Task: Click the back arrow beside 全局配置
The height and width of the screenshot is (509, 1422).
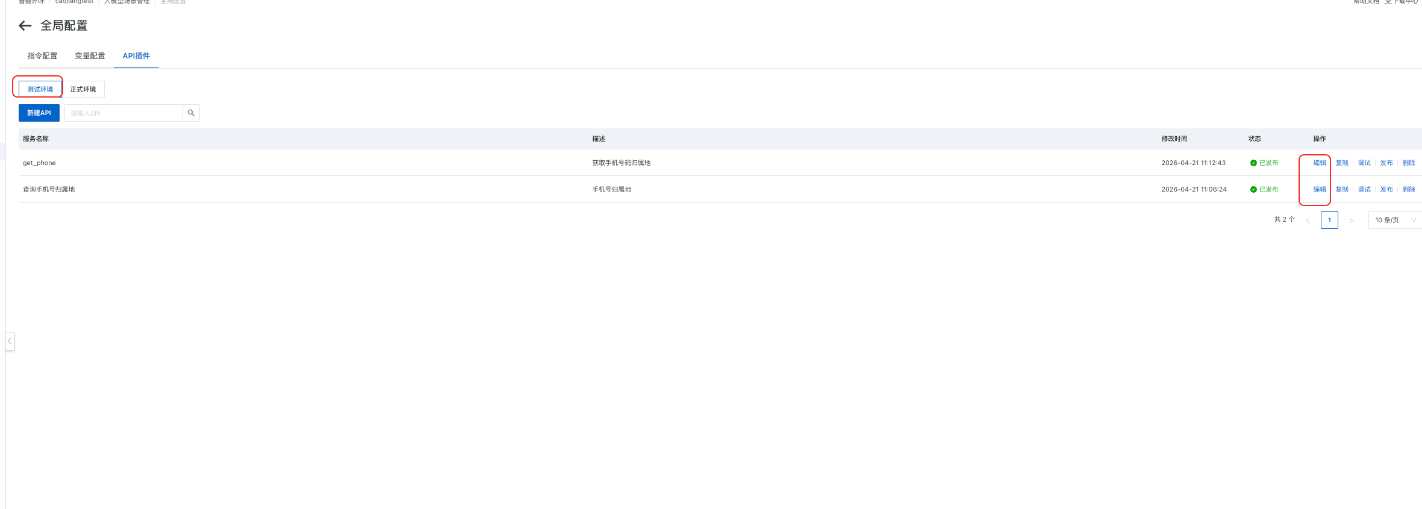Action: point(25,25)
